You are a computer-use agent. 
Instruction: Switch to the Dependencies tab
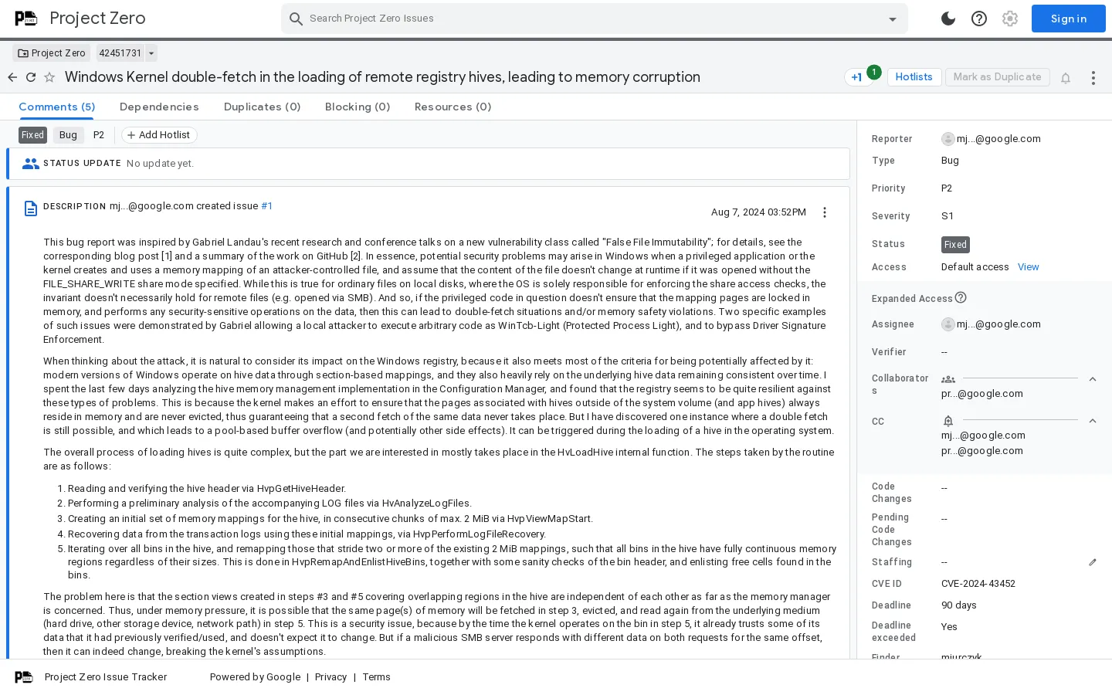[x=159, y=107]
